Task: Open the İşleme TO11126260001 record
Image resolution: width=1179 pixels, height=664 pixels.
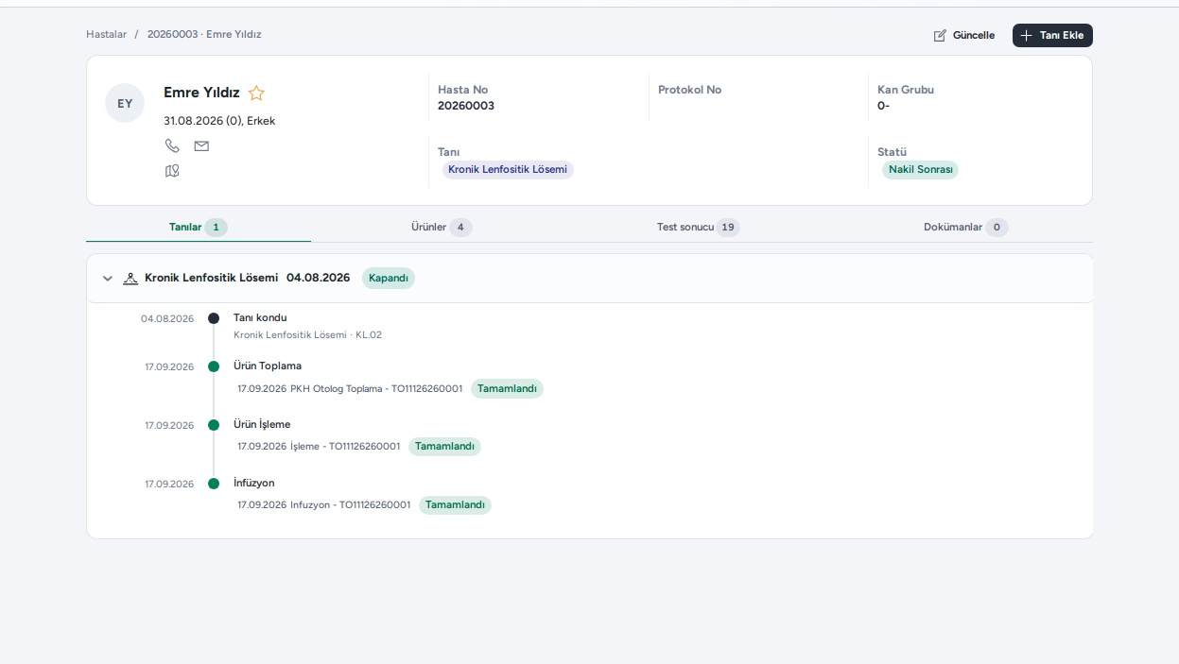Action: (x=319, y=447)
